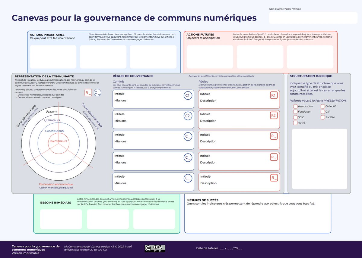Tick the Collectif checkbox
The image size is (362, 258).
(x=323, y=106)
